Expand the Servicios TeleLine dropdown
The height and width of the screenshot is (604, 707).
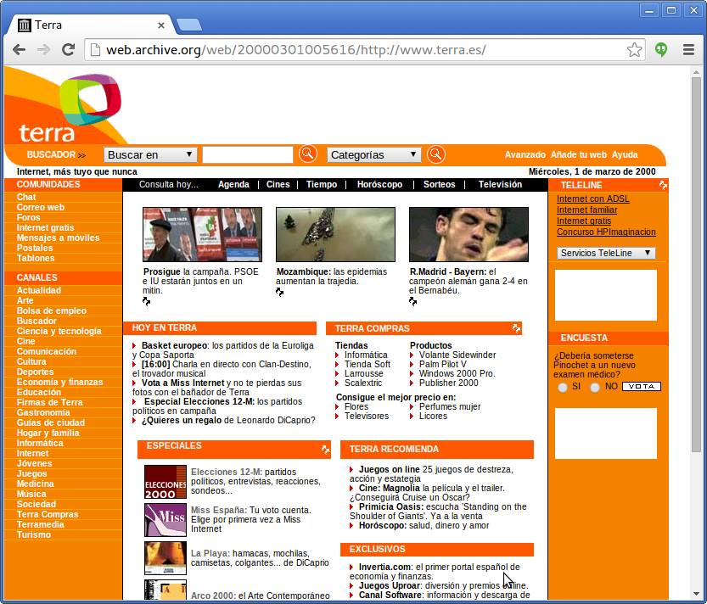(x=606, y=253)
